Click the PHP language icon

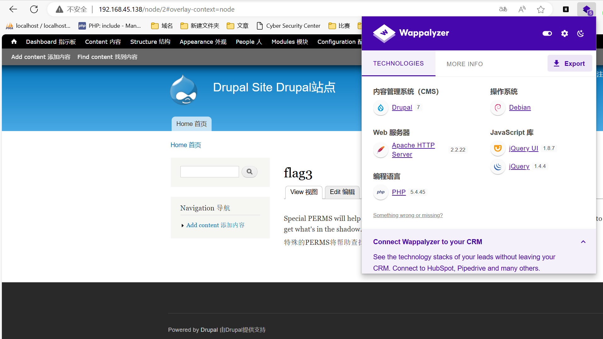pyautogui.click(x=381, y=192)
